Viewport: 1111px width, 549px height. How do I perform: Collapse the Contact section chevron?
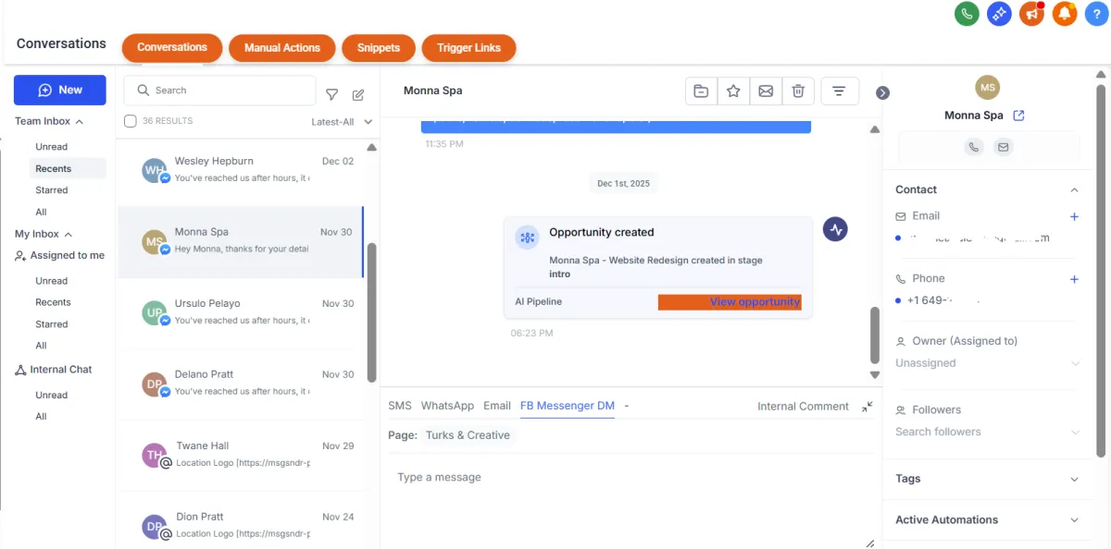(1074, 189)
